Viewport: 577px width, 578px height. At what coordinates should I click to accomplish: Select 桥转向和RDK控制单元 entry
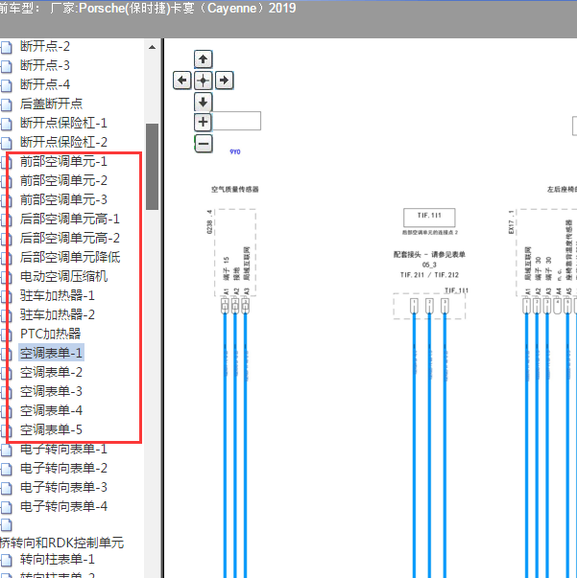click(61, 543)
